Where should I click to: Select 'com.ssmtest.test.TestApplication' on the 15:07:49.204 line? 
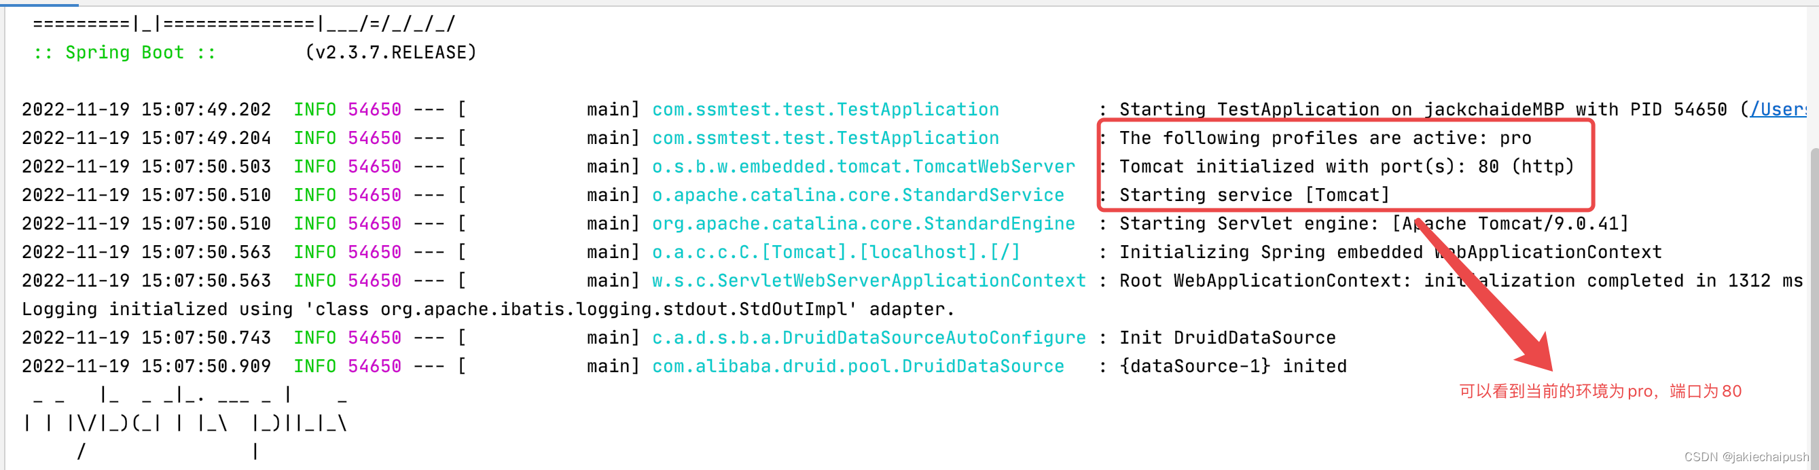[825, 138]
